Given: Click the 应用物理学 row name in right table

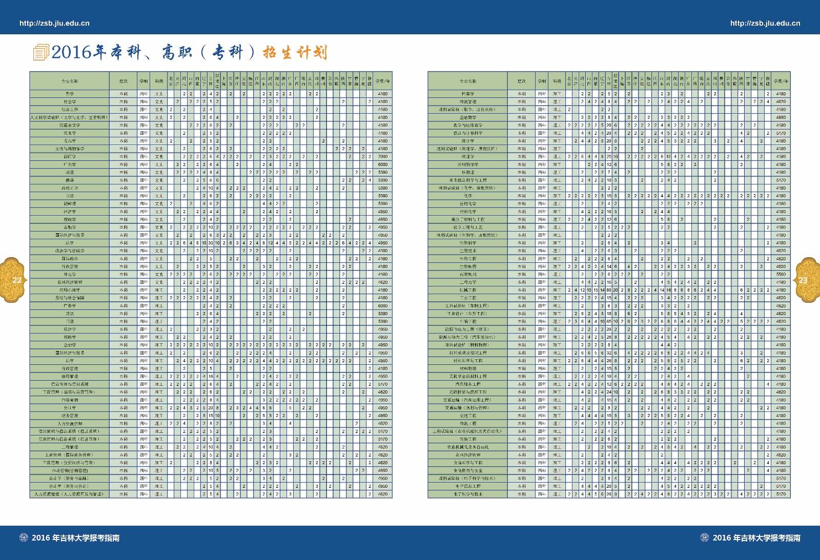Looking at the screenshot, I should coord(467,164).
